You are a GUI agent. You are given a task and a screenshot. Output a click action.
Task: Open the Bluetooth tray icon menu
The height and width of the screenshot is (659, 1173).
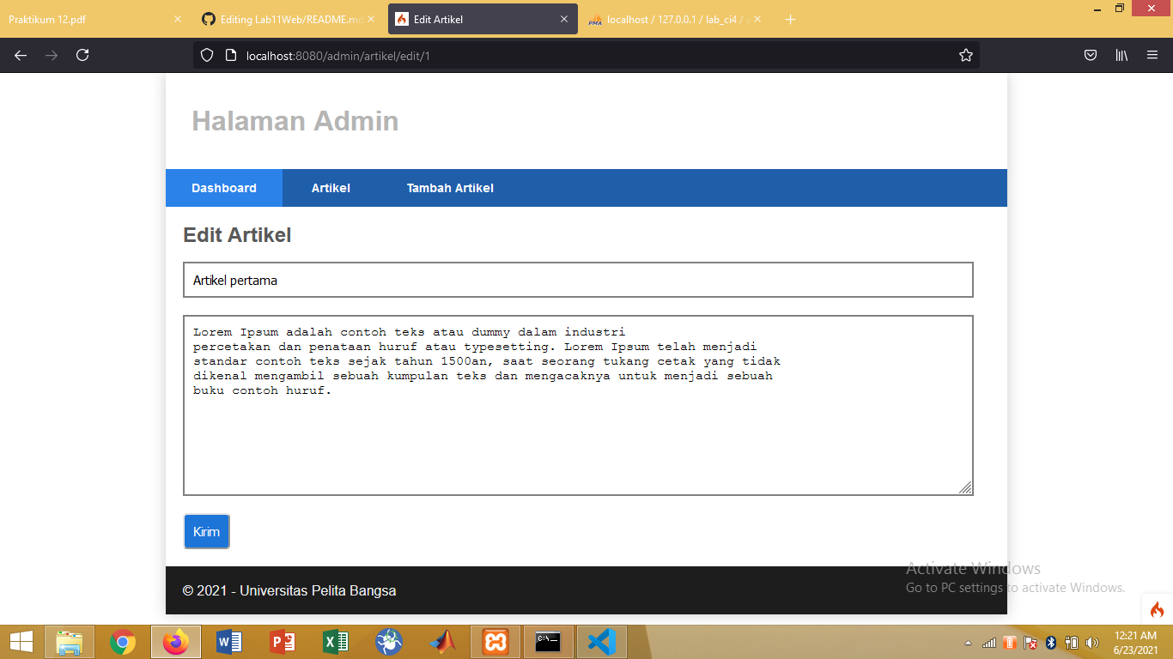1051,641
